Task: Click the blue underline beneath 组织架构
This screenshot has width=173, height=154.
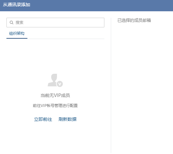Action: click(x=17, y=38)
